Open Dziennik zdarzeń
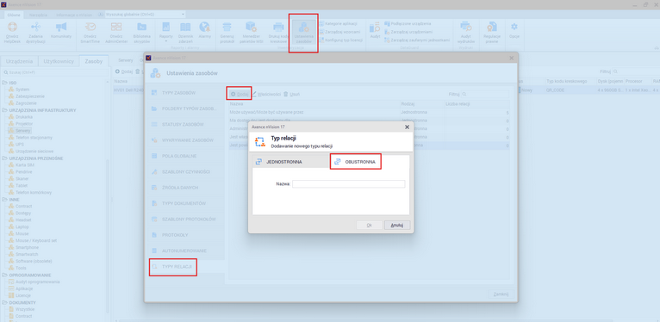This screenshot has height=322, width=660. (185, 32)
